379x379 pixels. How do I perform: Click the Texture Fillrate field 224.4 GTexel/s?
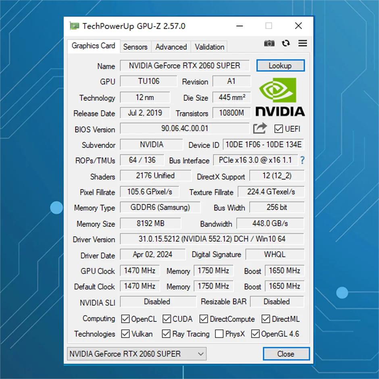pyautogui.click(x=271, y=192)
